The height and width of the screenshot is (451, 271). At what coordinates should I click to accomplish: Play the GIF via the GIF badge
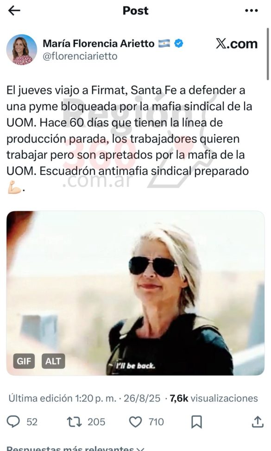(24, 361)
